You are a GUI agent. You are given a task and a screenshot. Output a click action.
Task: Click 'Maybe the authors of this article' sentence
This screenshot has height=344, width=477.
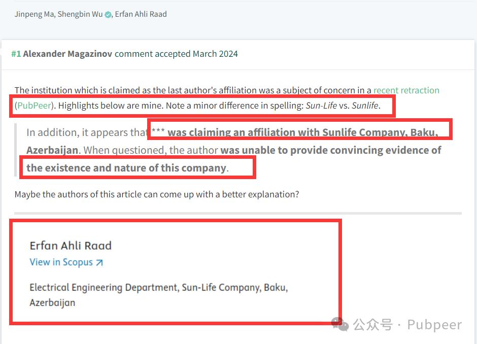pos(157,194)
